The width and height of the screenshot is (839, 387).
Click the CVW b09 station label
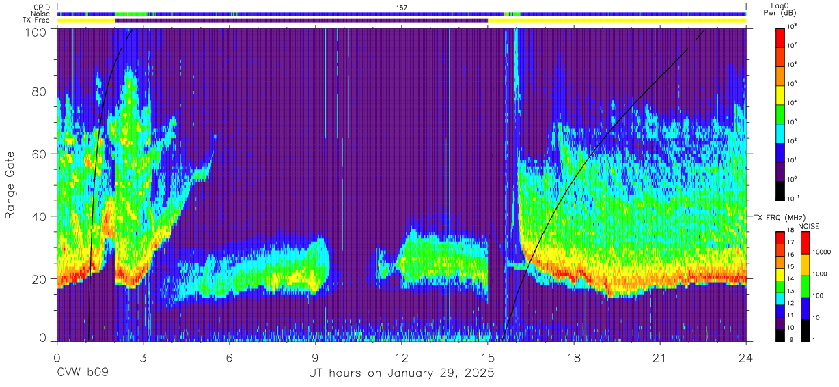pyautogui.click(x=83, y=373)
